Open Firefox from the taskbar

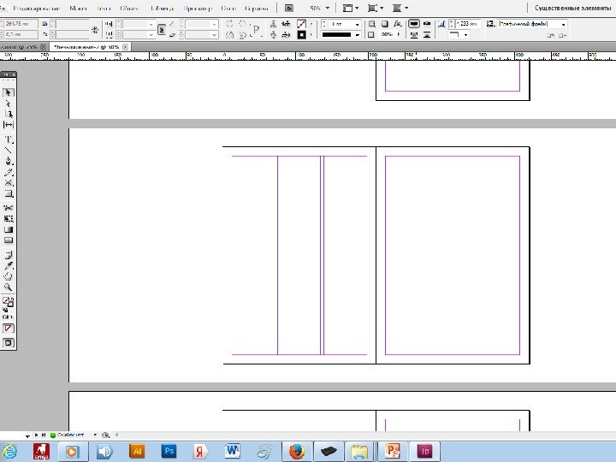pyautogui.click(x=297, y=451)
